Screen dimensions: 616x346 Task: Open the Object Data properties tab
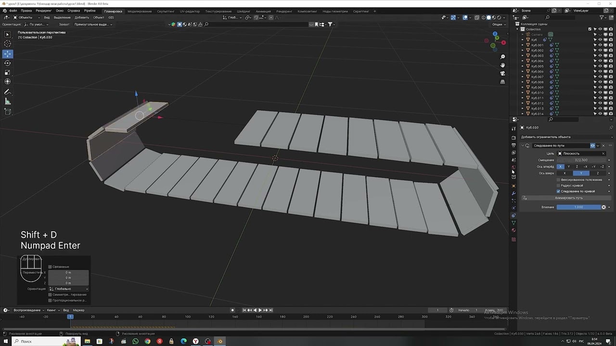tap(513, 223)
